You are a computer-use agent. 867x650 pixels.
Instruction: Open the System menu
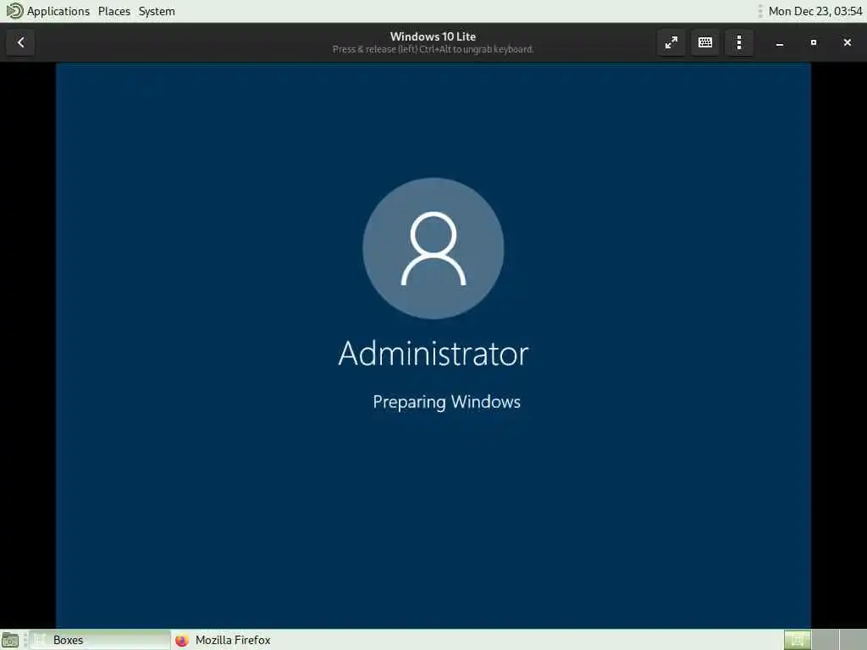[157, 11]
